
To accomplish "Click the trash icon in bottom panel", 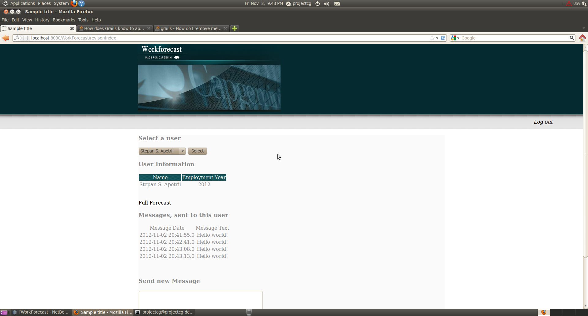I will (x=249, y=312).
